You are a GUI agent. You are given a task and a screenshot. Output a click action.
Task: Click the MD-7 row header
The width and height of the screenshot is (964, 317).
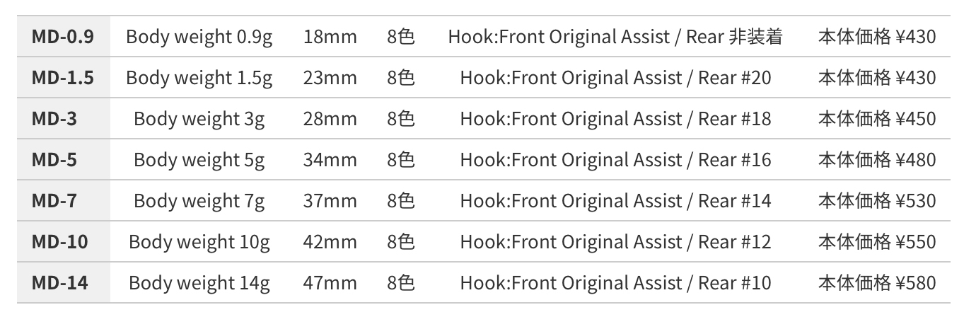(54, 201)
